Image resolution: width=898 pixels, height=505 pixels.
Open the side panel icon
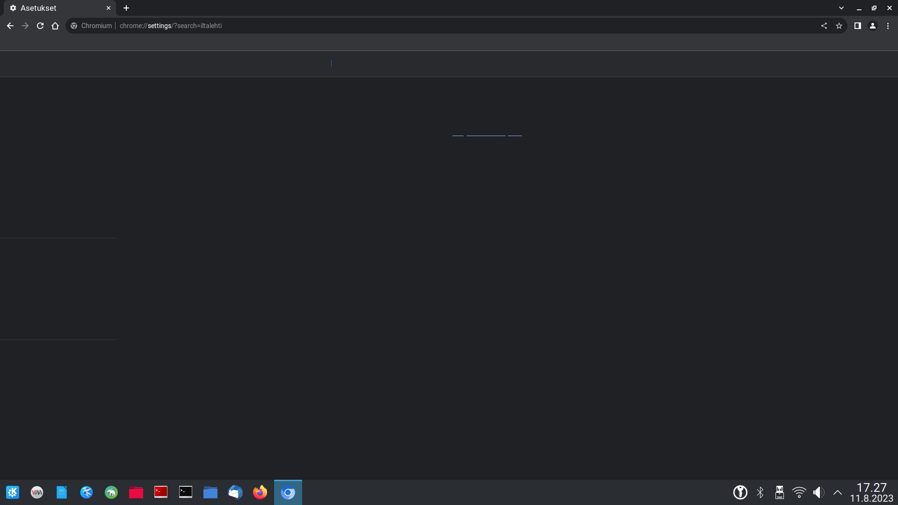pos(857,26)
